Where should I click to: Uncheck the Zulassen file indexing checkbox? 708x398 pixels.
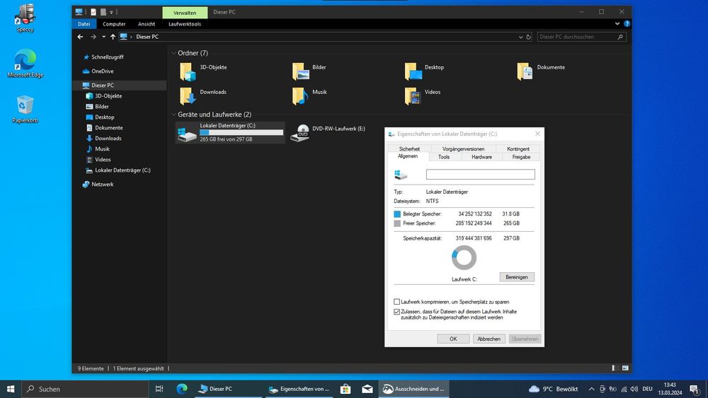coord(396,312)
